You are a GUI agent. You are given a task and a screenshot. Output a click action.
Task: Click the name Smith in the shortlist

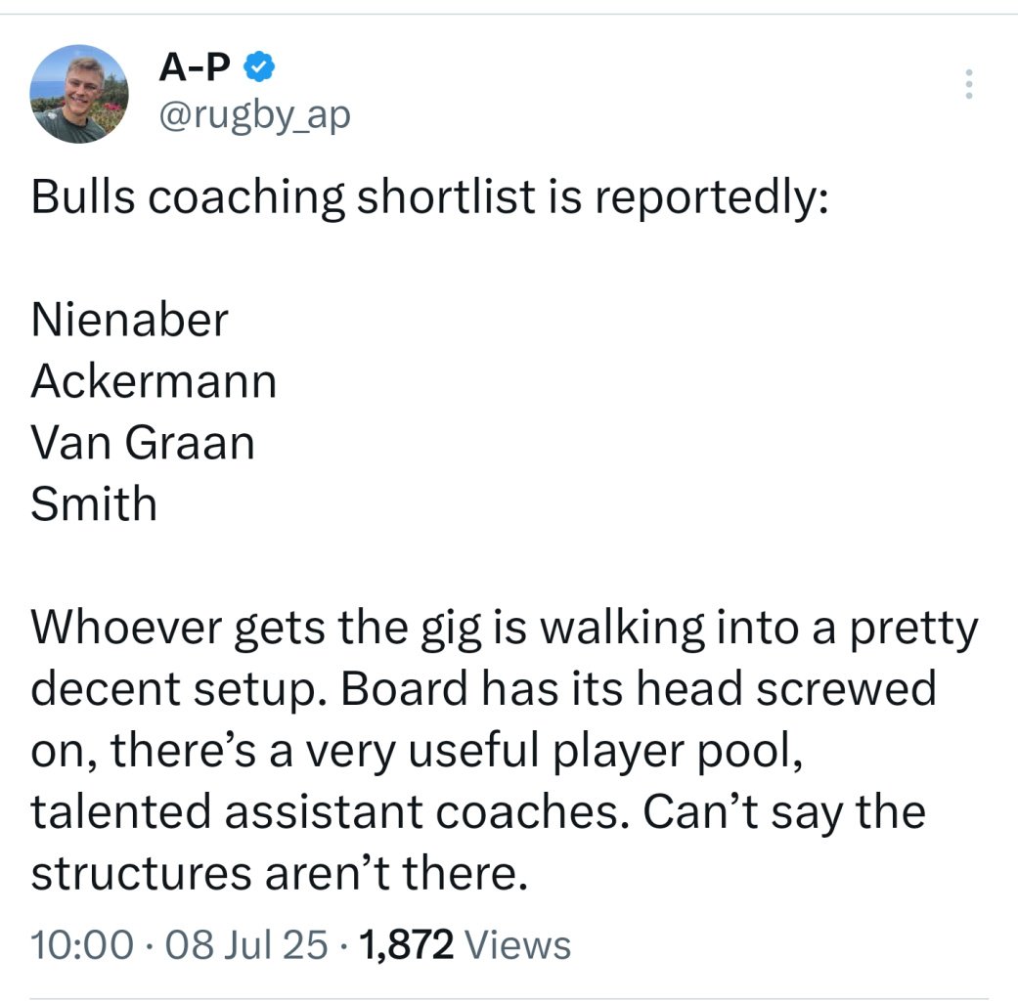(94, 504)
